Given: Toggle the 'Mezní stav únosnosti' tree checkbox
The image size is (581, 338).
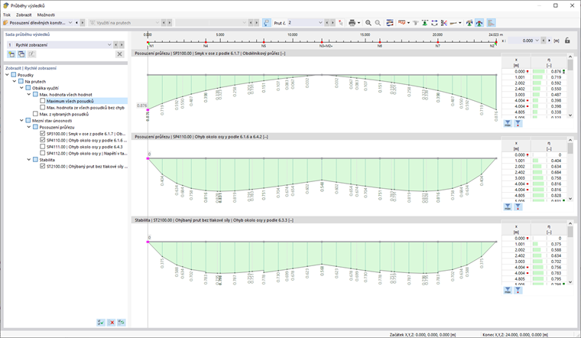Looking at the screenshot, I should pyautogui.click(x=28, y=121).
